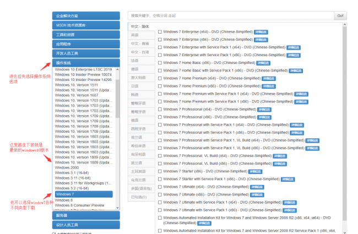Image resolution: width=358 pixels, height=234 pixels.
Task: Choose Windows 3.11 for Workgroups entry
Action: [x=84, y=183]
